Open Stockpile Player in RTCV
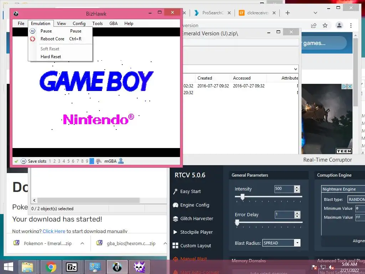 coord(193,232)
